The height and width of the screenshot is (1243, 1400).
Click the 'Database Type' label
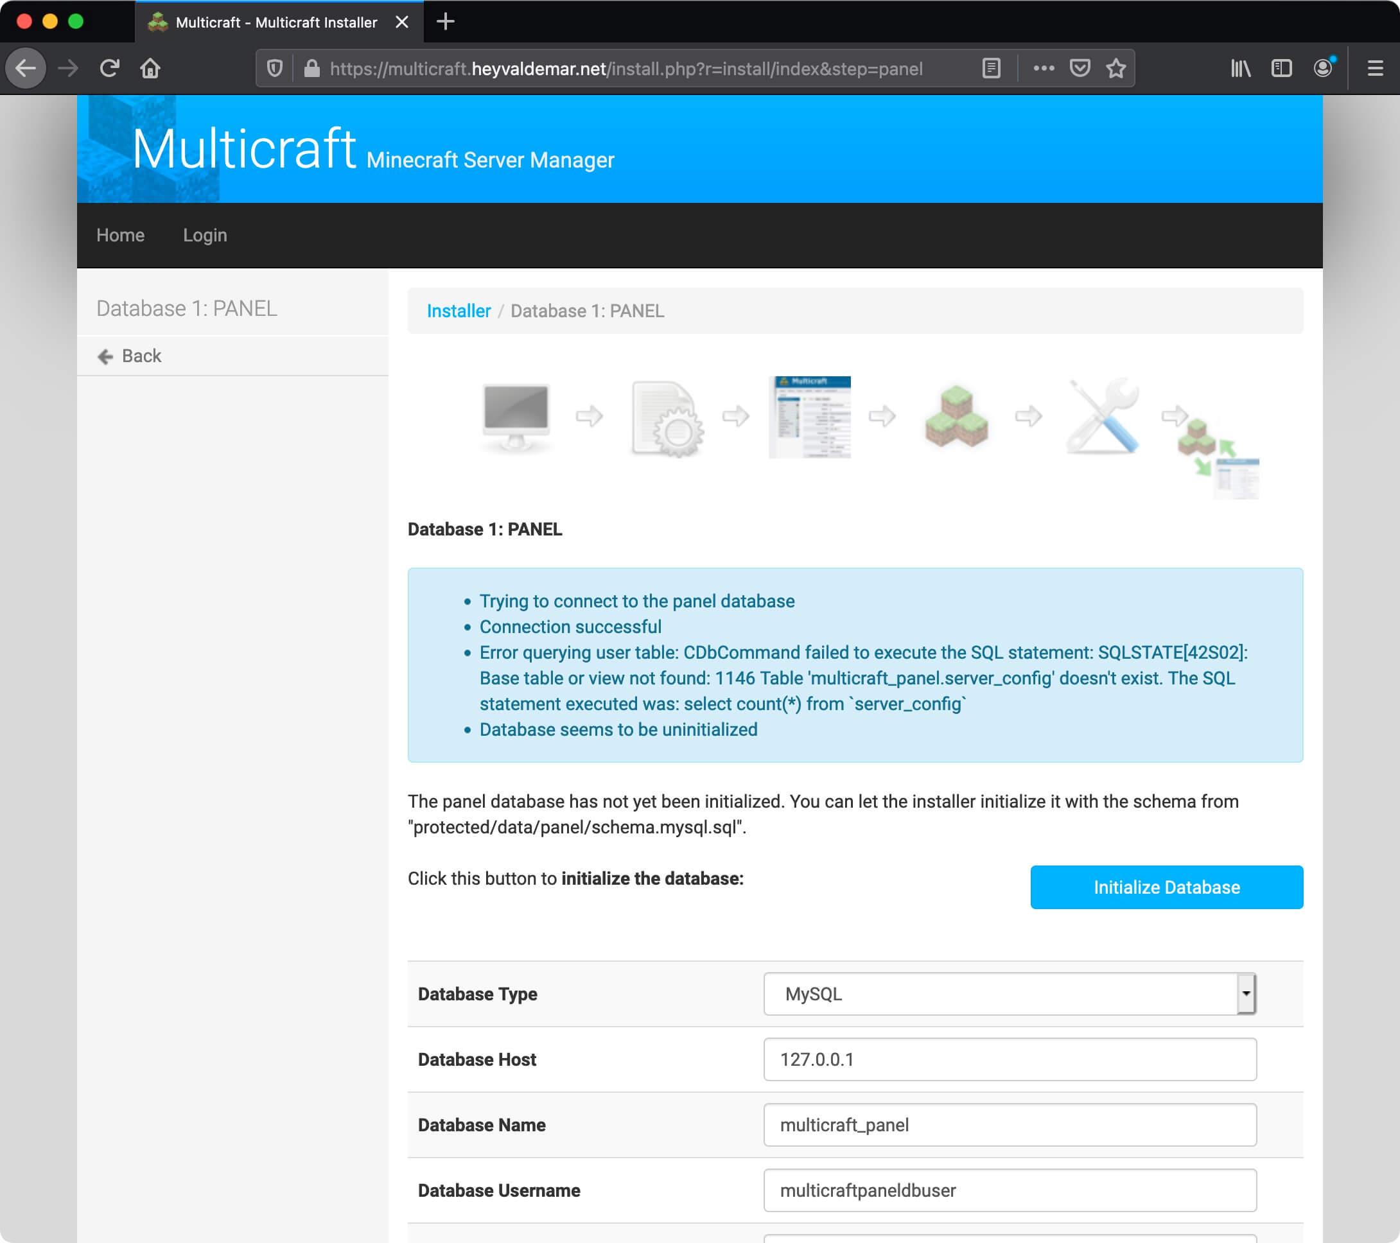click(477, 994)
